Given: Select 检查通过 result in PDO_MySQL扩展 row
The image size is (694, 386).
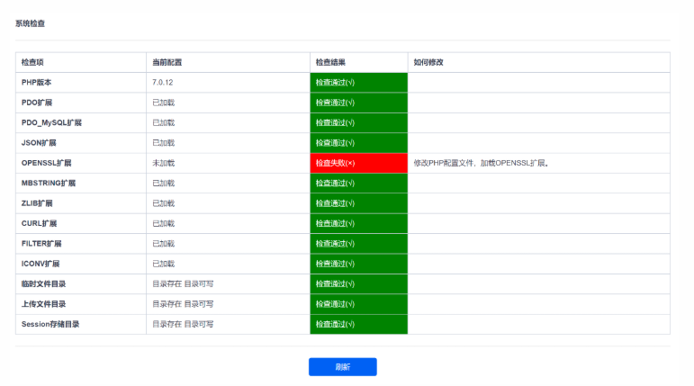Looking at the screenshot, I should coord(358,122).
